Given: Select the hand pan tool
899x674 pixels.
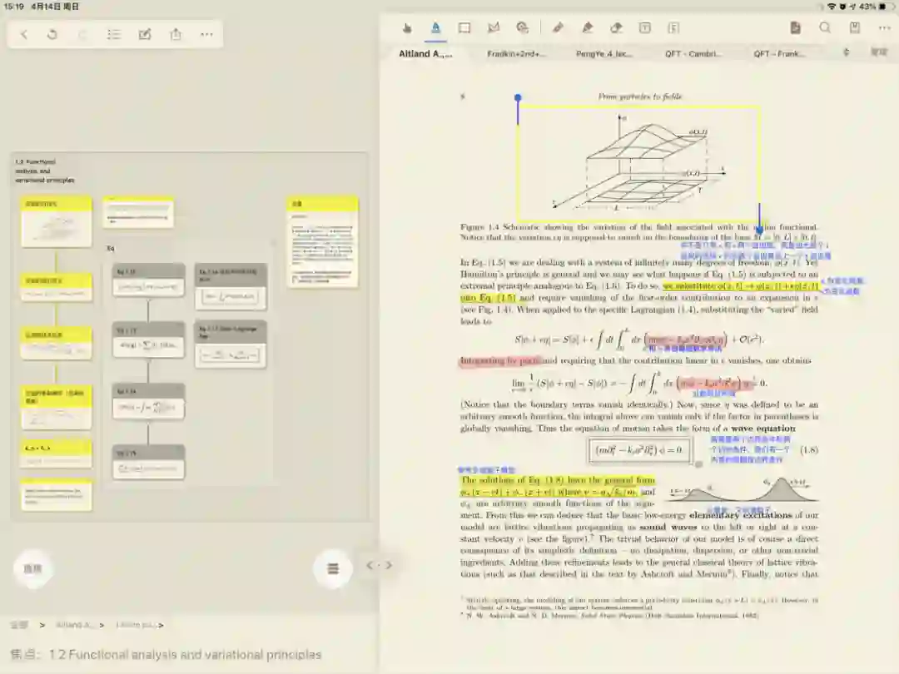Looking at the screenshot, I should [407, 27].
